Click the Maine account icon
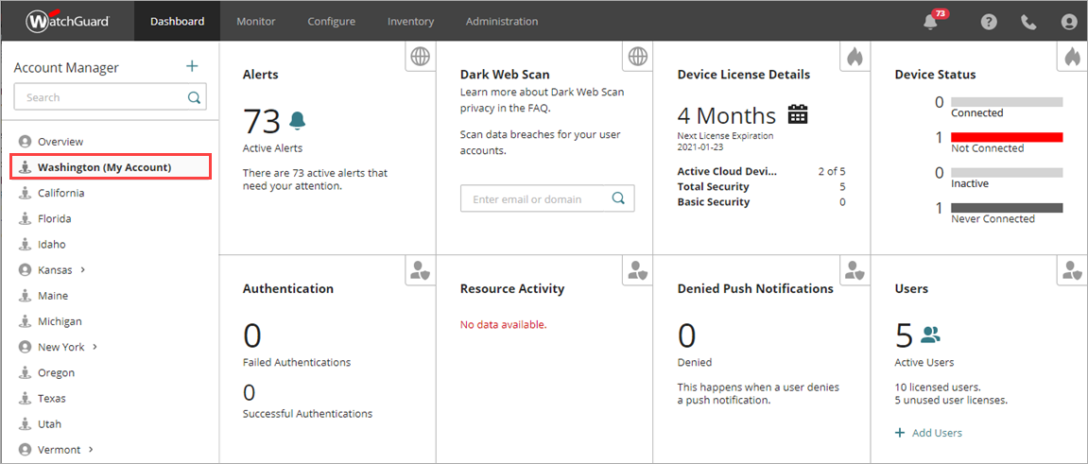Image resolution: width=1088 pixels, height=464 pixels. [x=25, y=296]
